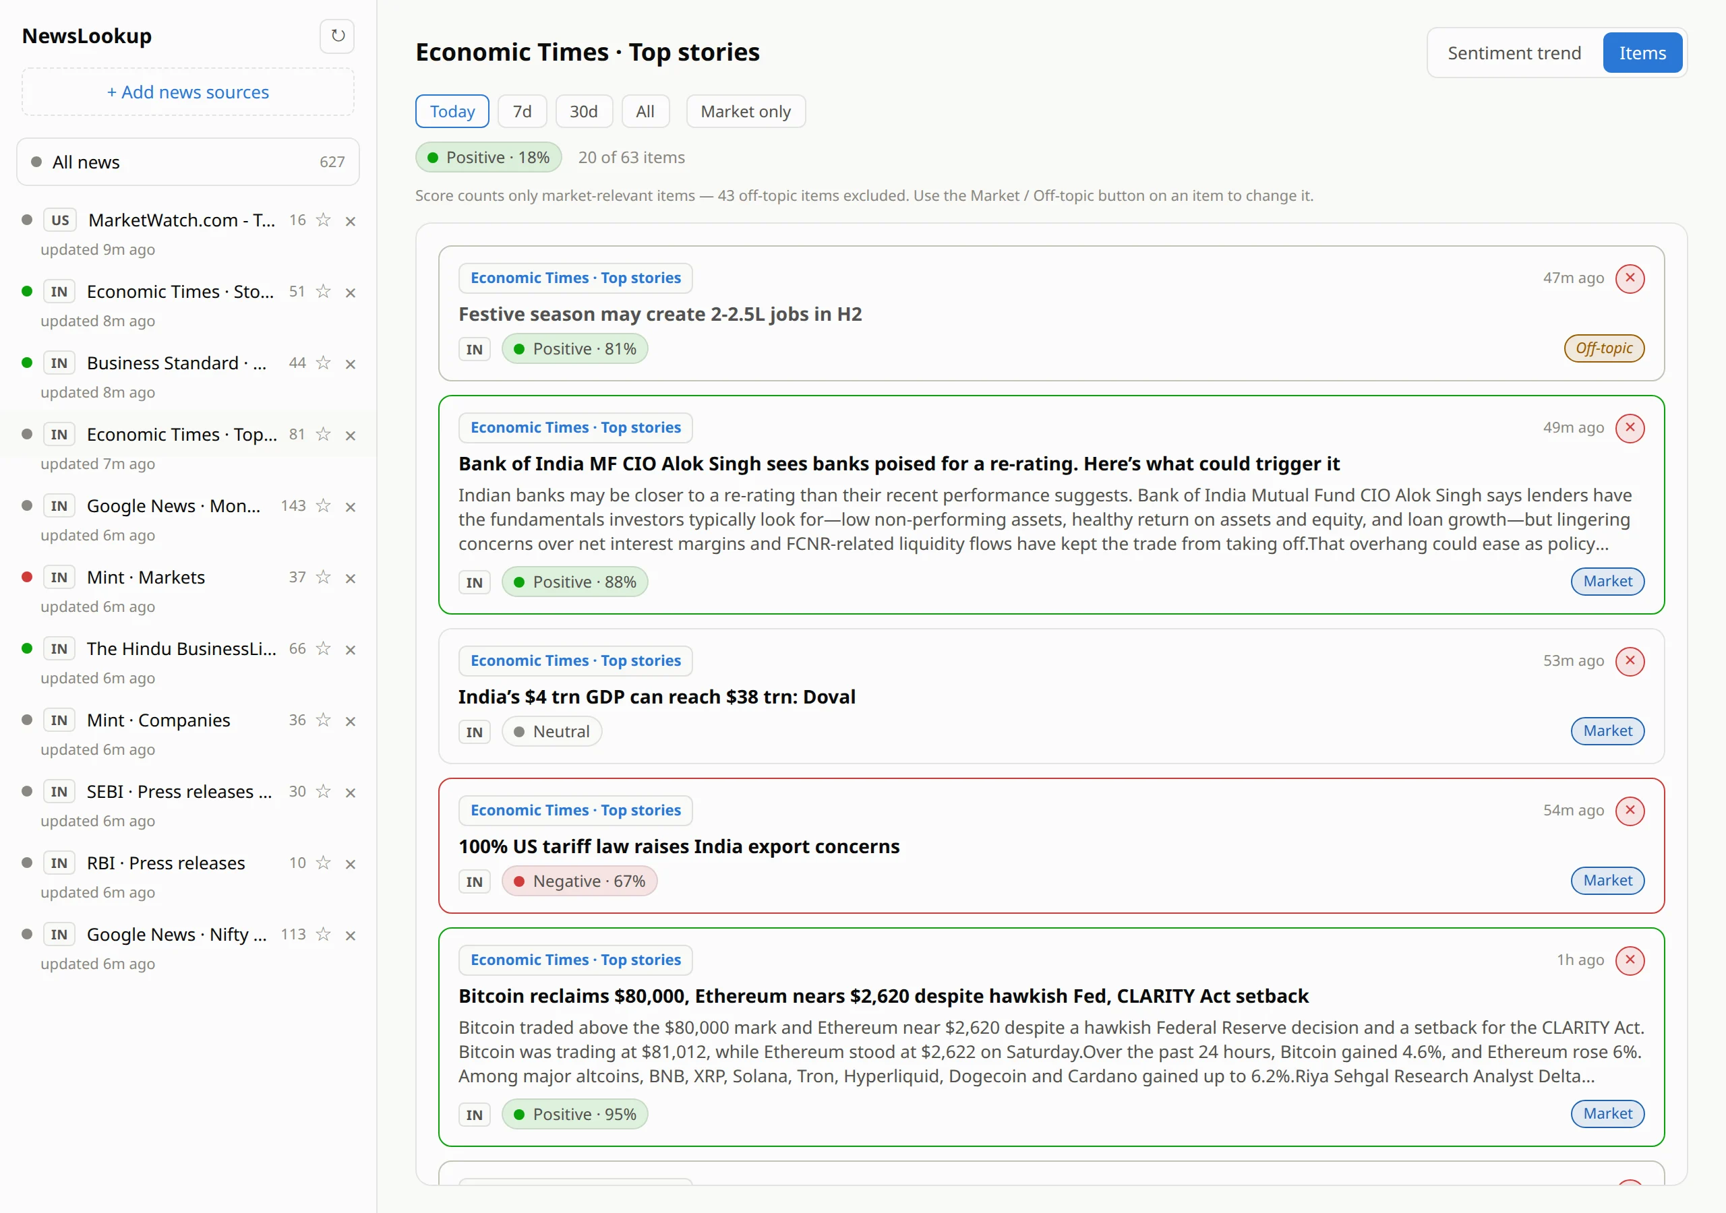Open the Festive season 2-2.5L jobs headline
The height and width of the screenshot is (1213, 1726).
660,313
